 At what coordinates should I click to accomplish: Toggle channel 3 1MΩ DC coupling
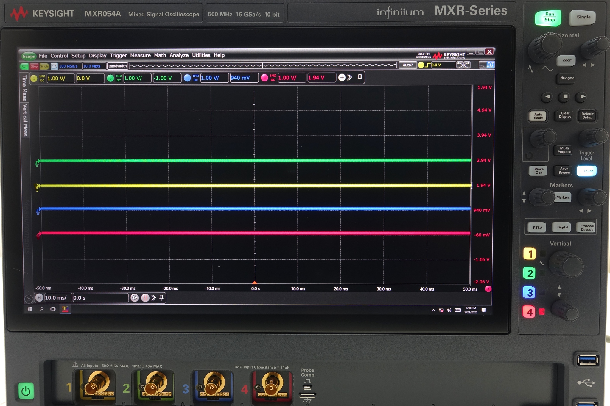point(195,78)
